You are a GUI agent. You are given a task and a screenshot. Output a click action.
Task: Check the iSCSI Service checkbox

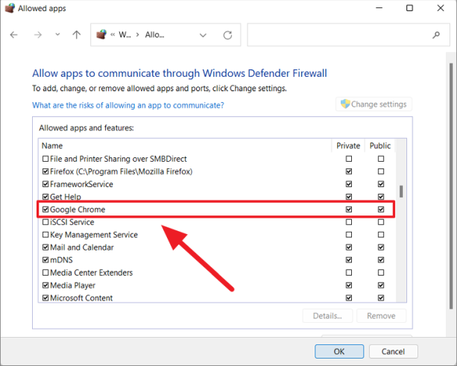(45, 222)
